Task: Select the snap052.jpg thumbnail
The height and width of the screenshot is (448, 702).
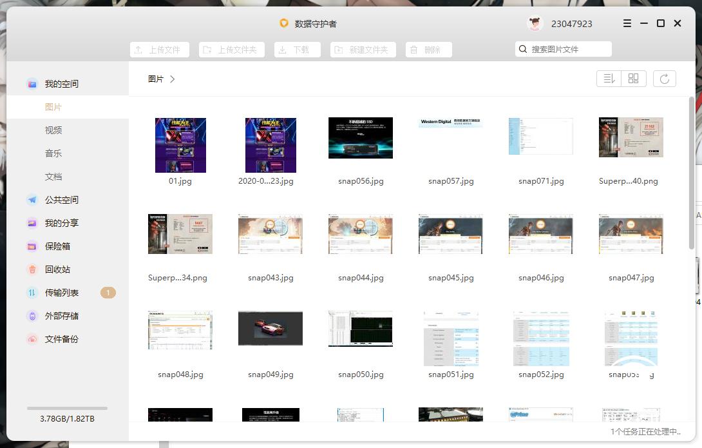Action: [541, 338]
